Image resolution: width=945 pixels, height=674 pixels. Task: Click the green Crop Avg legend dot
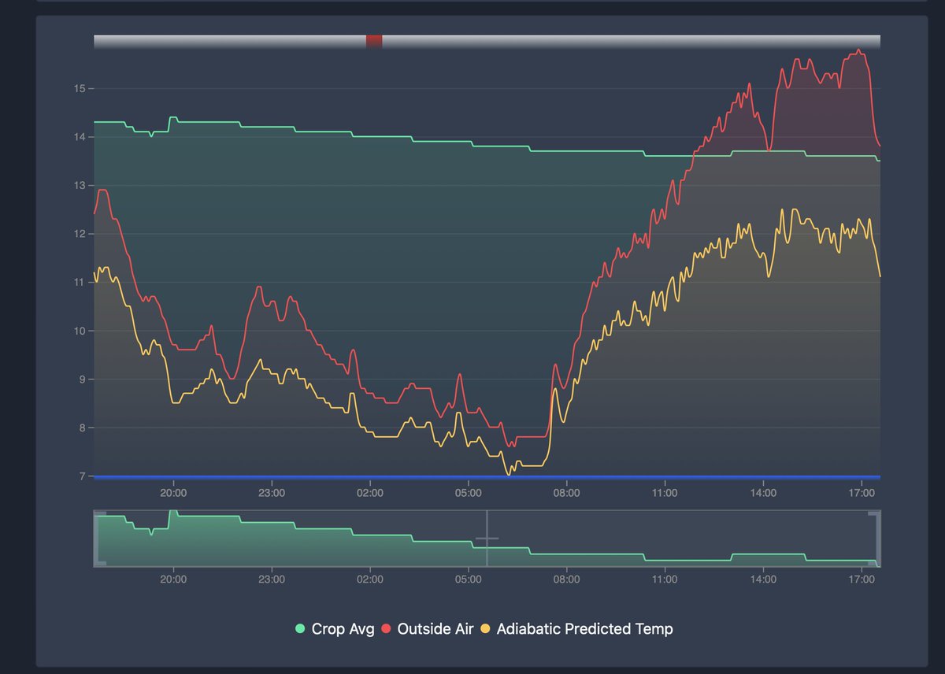coord(300,629)
